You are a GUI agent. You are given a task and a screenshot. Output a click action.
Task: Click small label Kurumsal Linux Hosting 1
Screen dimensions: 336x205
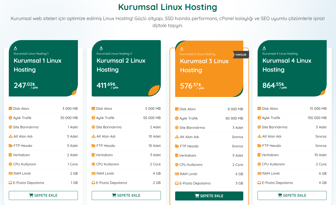tap(31, 54)
